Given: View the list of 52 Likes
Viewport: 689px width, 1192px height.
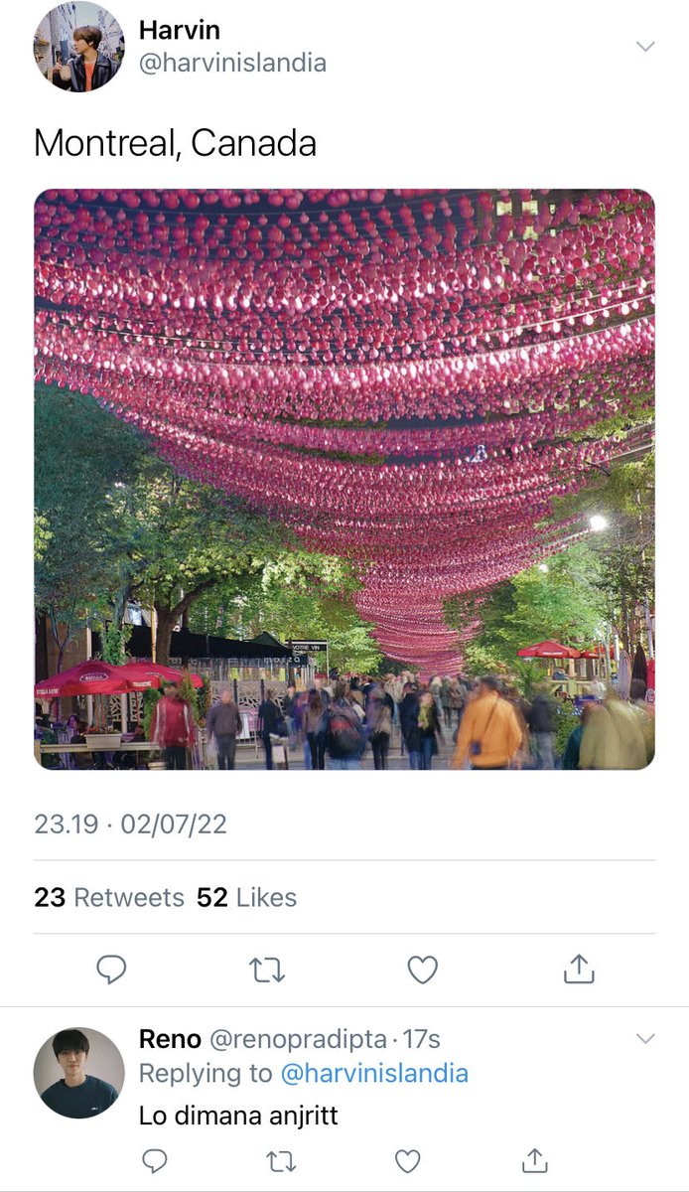Looking at the screenshot, I should pos(246,897).
